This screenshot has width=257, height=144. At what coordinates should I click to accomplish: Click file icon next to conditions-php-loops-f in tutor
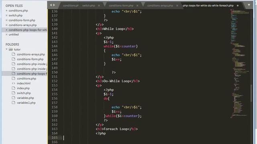13,74
